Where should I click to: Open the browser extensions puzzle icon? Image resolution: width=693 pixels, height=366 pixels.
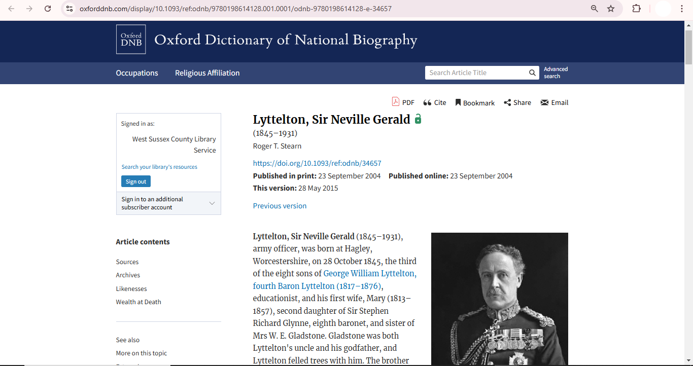(x=636, y=9)
